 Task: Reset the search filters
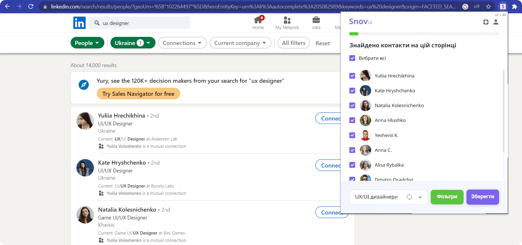323,43
